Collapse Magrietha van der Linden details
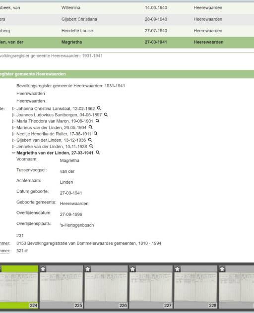This screenshot has height=313, width=254. [x=13, y=153]
